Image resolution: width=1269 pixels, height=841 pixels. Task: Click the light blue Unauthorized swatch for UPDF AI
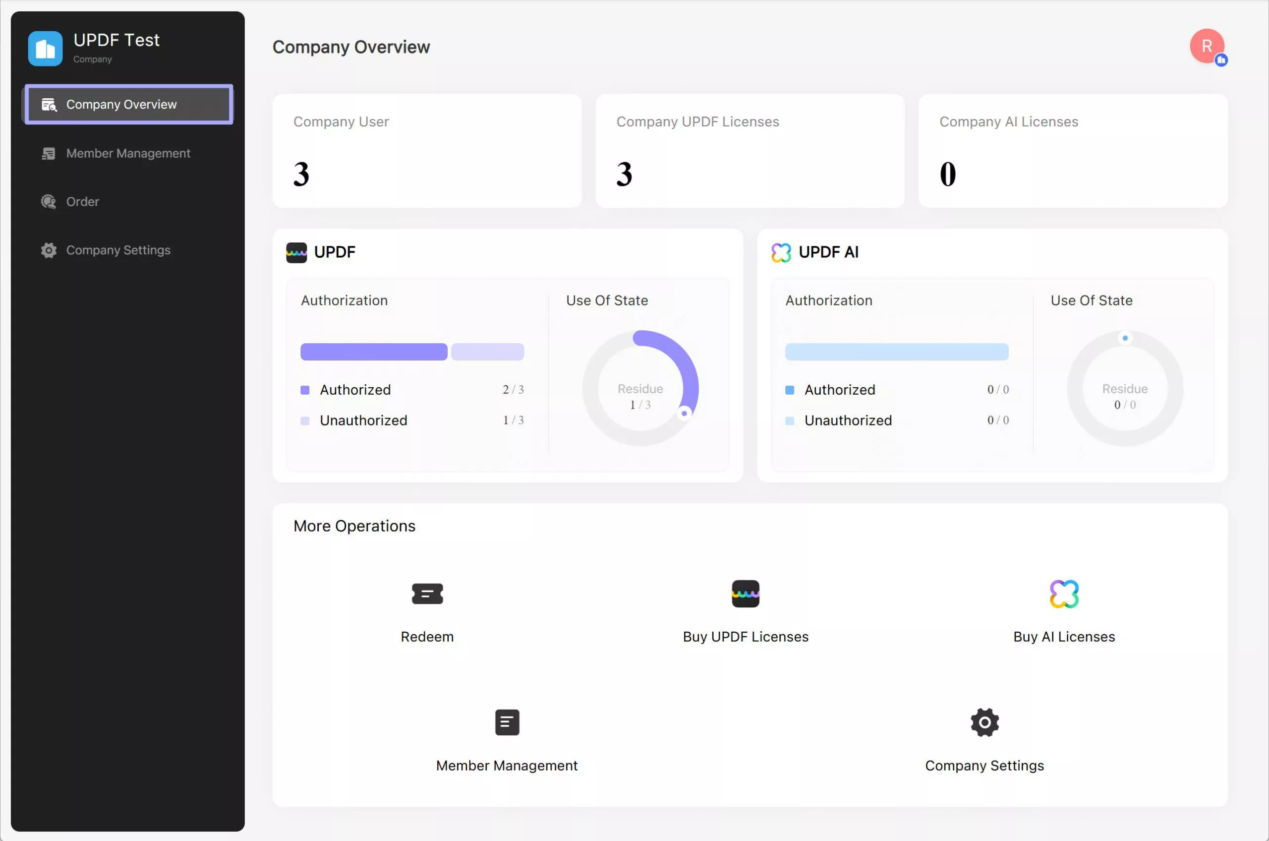[x=789, y=421]
